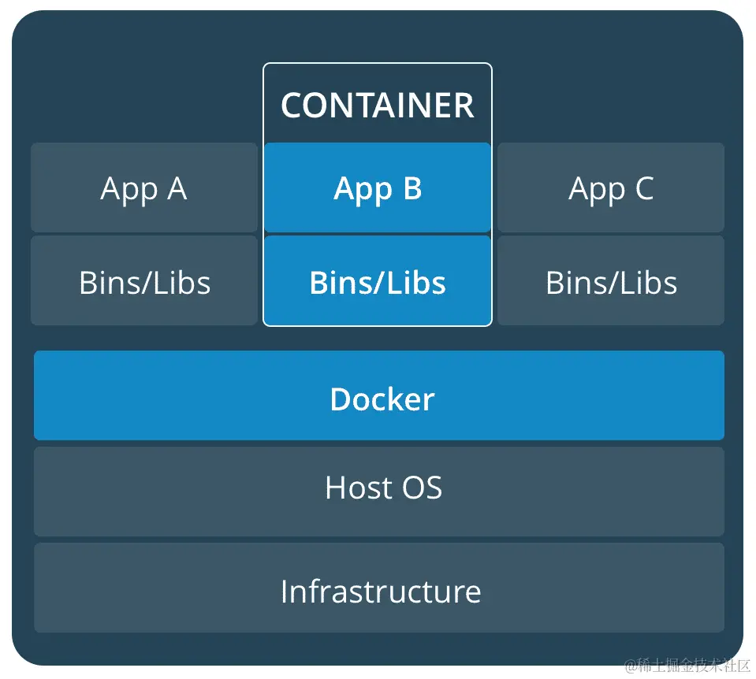Click the word "Docker" label
756x679 pixels.
tap(382, 399)
